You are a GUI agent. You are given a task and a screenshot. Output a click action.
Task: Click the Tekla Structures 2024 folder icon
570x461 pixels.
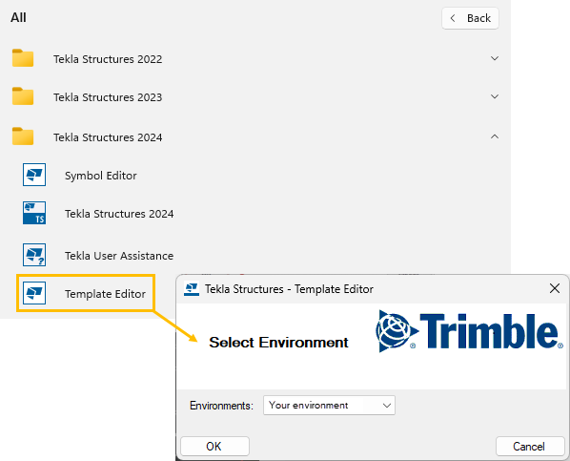[x=23, y=136]
